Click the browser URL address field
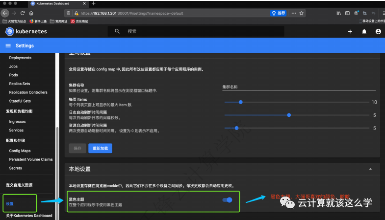385x220 pixels. 174,13
